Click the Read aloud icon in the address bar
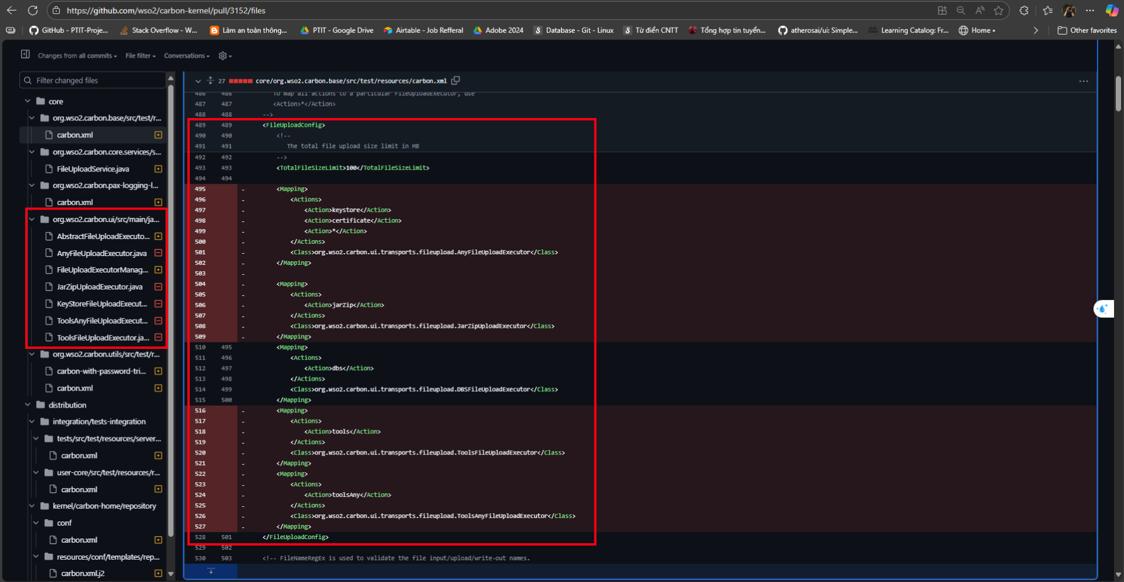 (x=980, y=11)
